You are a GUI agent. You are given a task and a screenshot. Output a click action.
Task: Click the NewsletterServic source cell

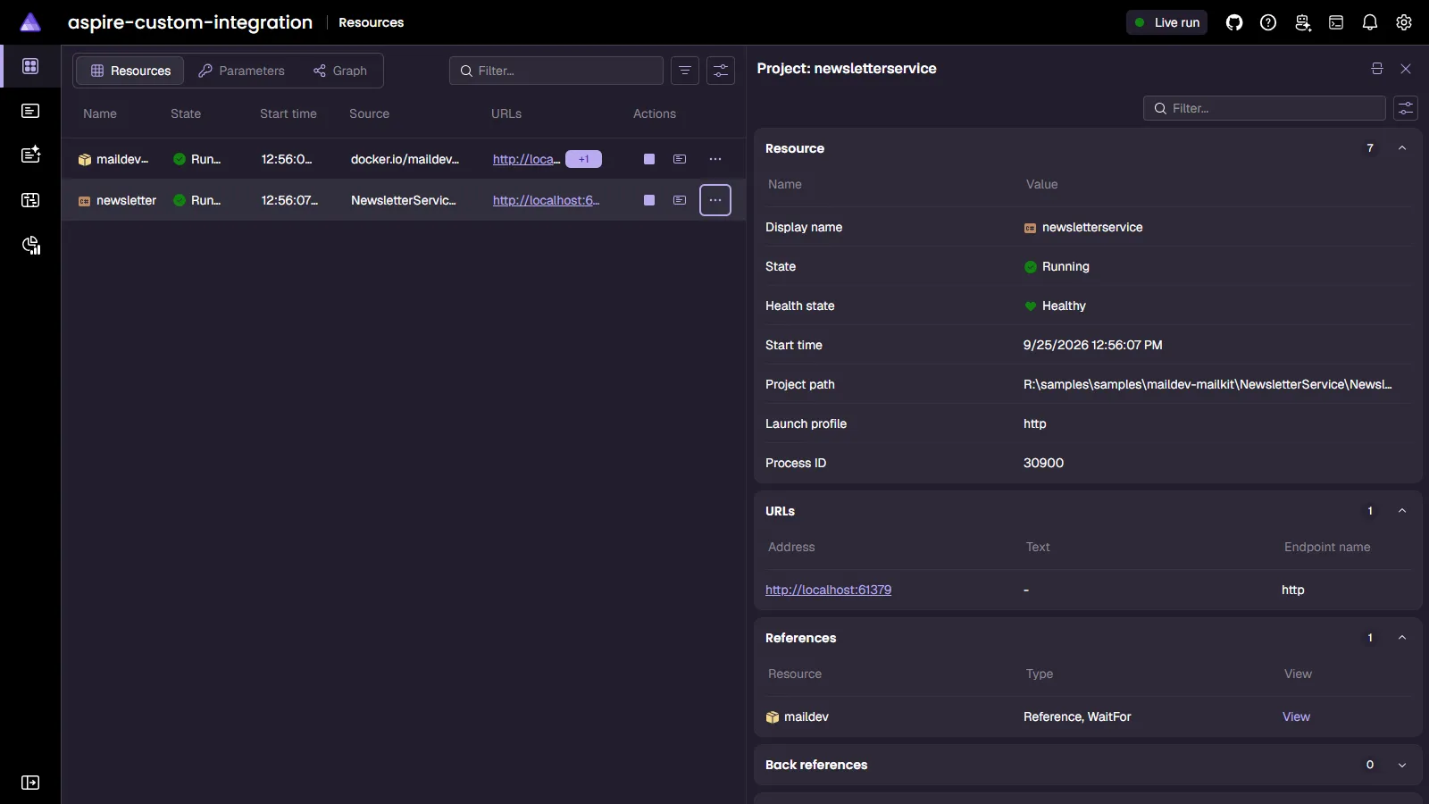pyautogui.click(x=404, y=200)
